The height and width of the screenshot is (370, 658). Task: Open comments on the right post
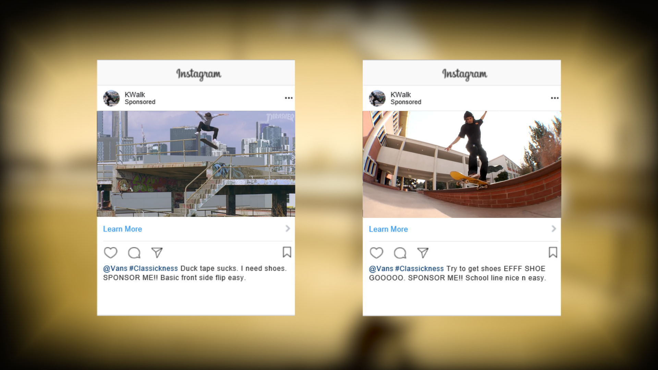click(400, 253)
